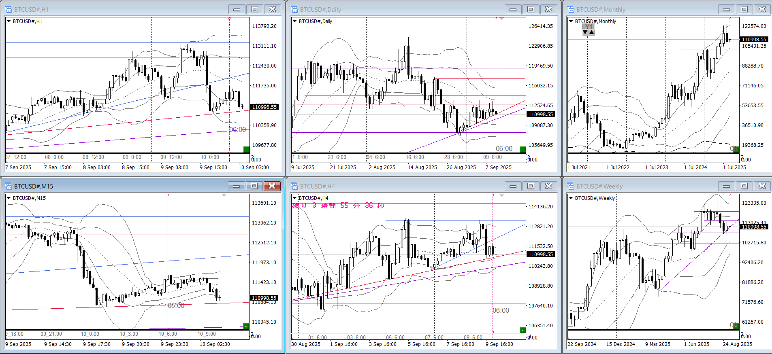Toggle the green minus button in M15 chart
Screen dimensions: 772x354
tap(245, 326)
